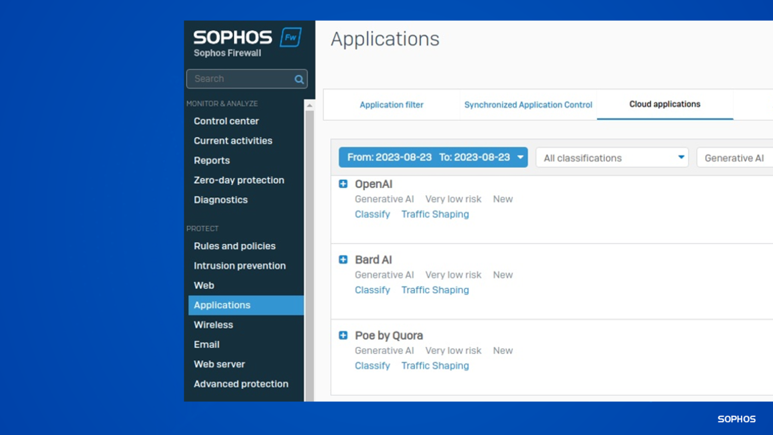
Task: Click 'Generative AI' label under Poe by Quora
Action: (384, 350)
